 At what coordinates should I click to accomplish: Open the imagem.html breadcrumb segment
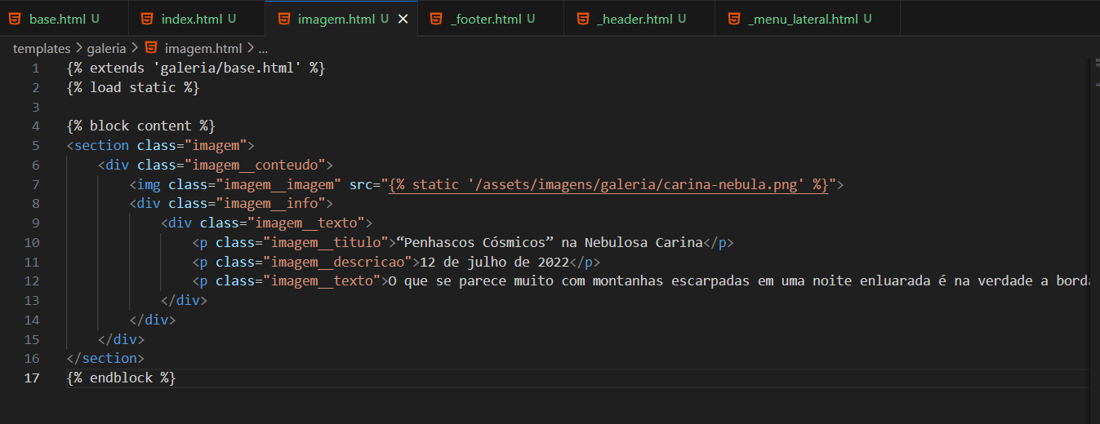tap(203, 49)
